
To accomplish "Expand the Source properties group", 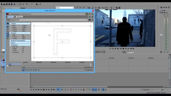I will (x=10, y=43).
